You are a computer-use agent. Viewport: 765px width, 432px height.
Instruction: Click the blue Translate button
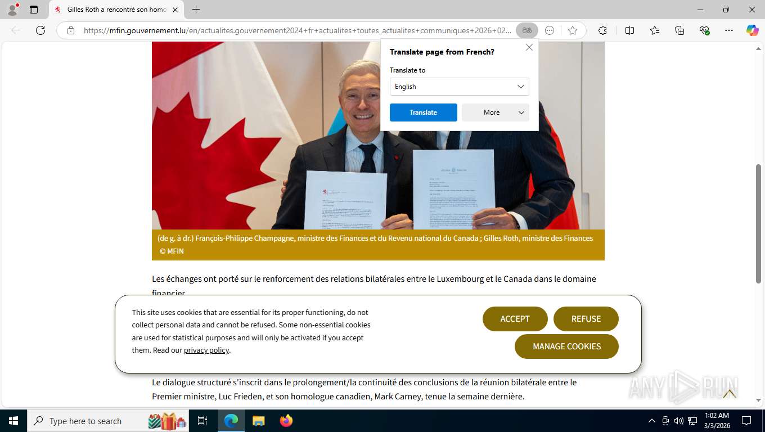point(423,112)
